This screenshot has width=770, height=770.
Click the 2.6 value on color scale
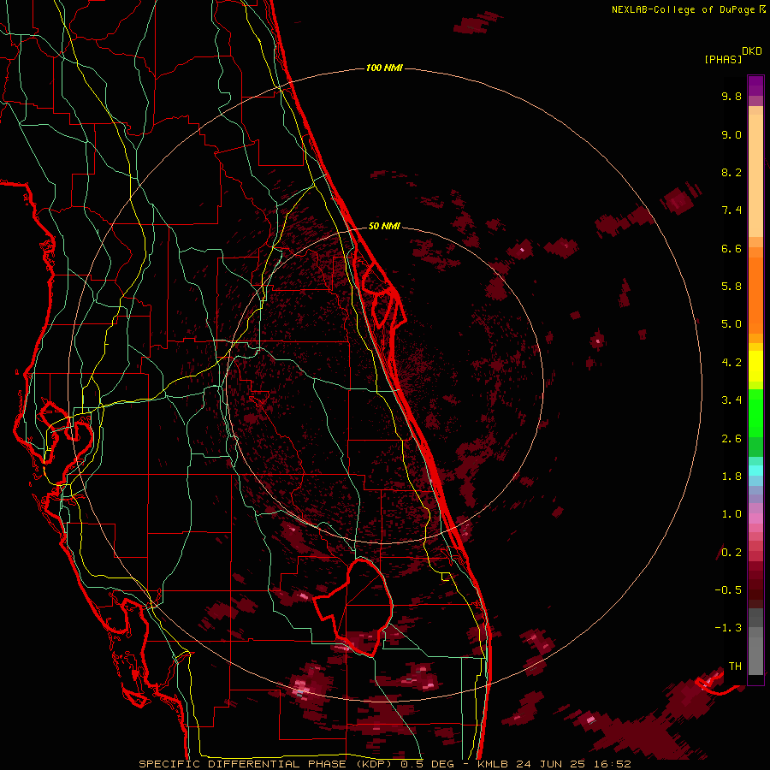731,439
